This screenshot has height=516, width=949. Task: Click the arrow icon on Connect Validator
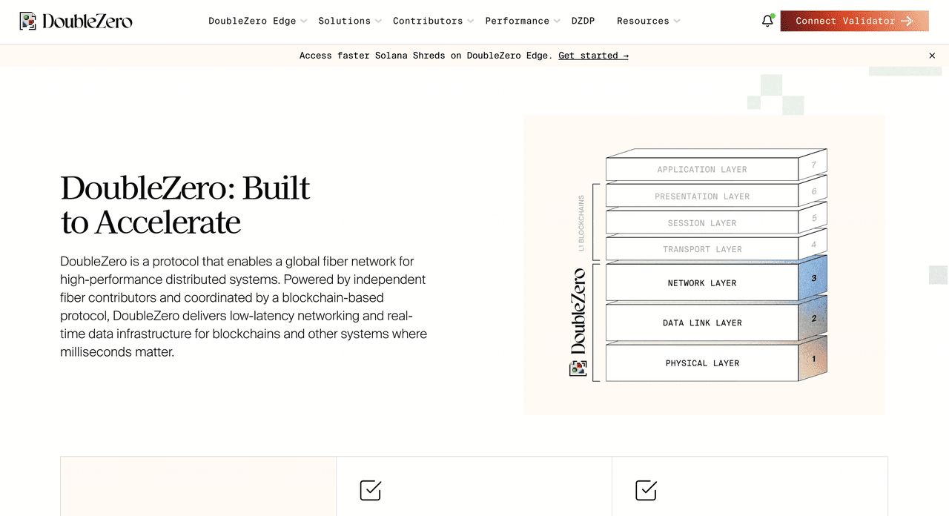click(907, 21)
